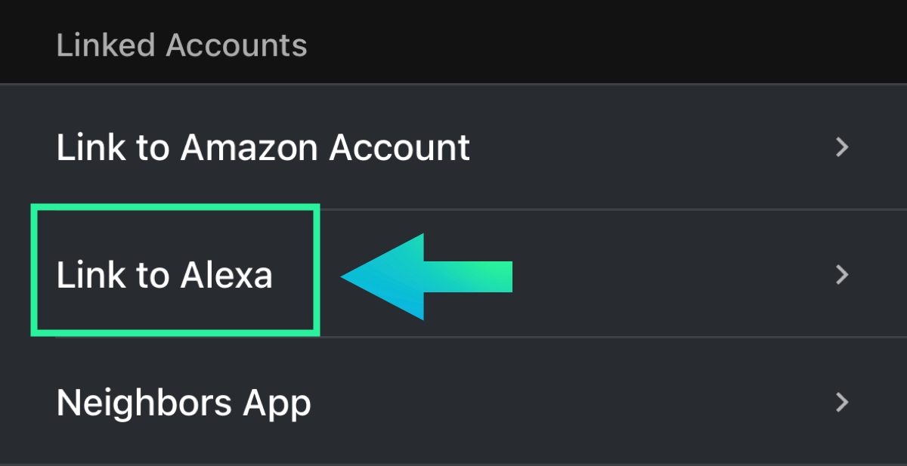Click the word "Neighbors" in the last row

click(x=144, y=403)
